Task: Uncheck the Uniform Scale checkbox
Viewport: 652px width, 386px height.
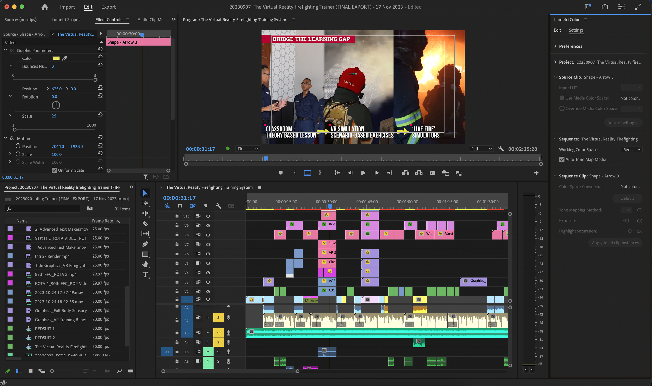Action: click(x=54, y=170)
